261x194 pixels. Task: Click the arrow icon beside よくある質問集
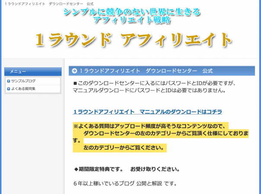point(9,89)
